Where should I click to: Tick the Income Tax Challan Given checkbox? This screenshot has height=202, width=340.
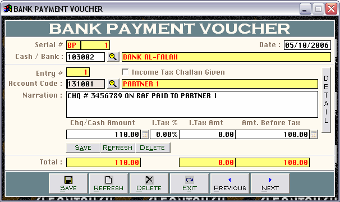125,72
